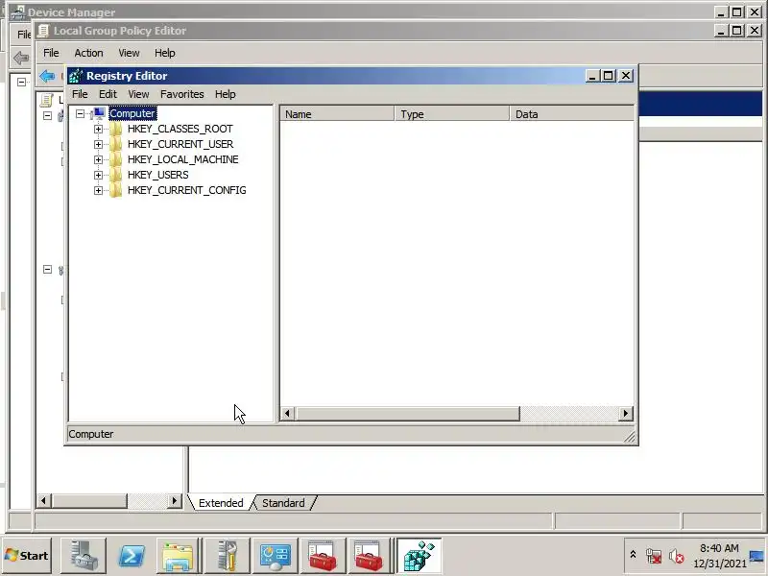
Task: Click the policy scroll icon in Group Policy tree
Action: pos(46,101)
